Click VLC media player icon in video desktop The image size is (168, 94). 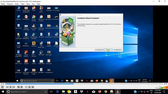[x=34, y=27]
